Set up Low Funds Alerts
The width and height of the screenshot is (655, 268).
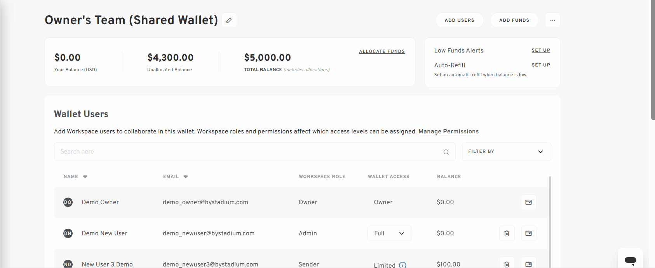pos(541,50)
